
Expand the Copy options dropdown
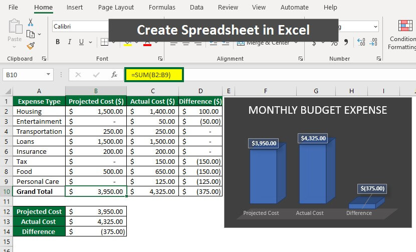point(39,34)
